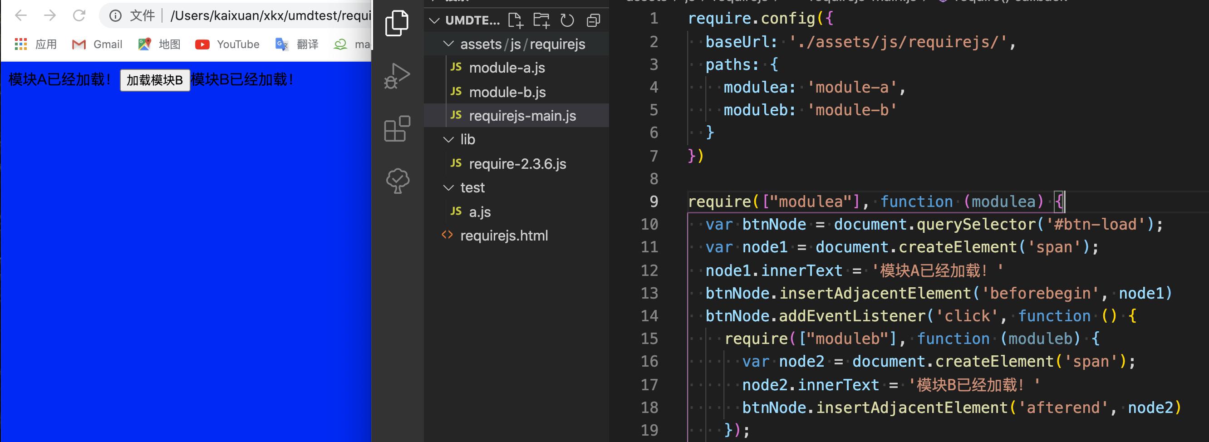This screenshot has width=1209, height=442.
Task: Click line number 1 in the gutter
Action: 654,18
